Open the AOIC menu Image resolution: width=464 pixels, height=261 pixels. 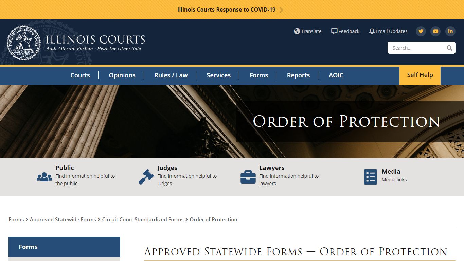point(336,75)
